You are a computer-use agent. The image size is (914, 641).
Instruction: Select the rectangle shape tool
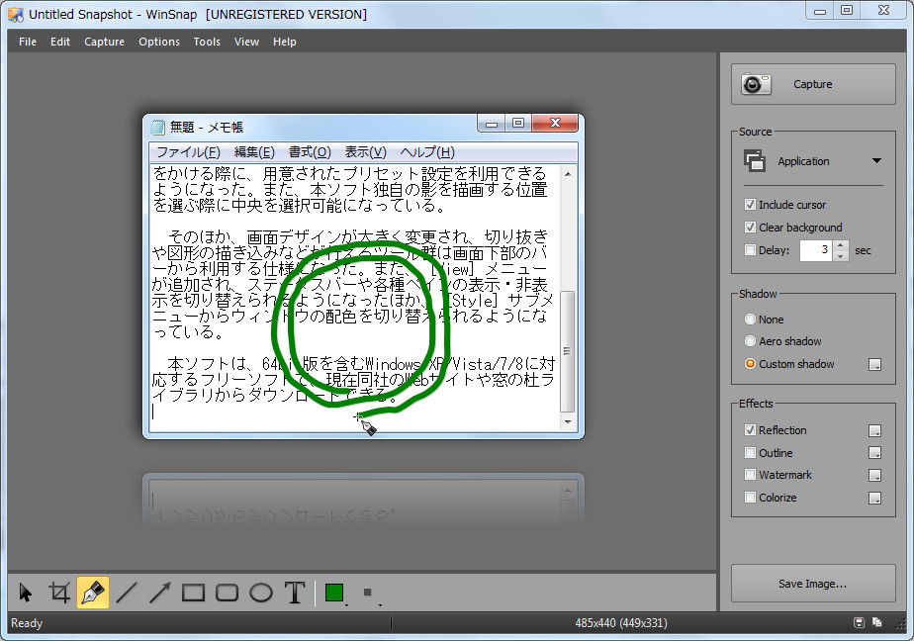pos(194,592)
